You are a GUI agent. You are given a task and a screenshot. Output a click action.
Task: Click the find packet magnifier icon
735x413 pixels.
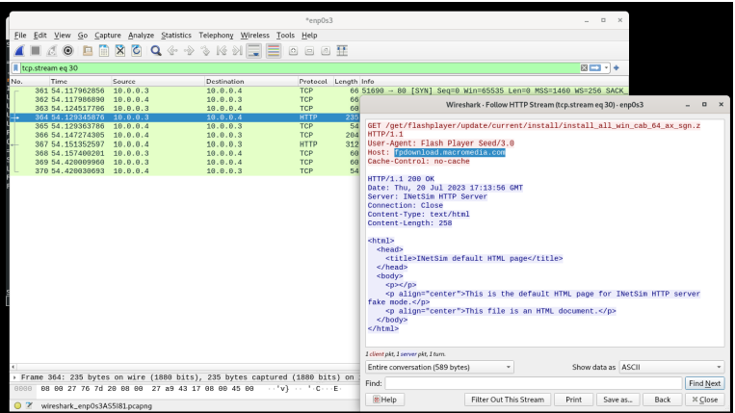[154, 52]
